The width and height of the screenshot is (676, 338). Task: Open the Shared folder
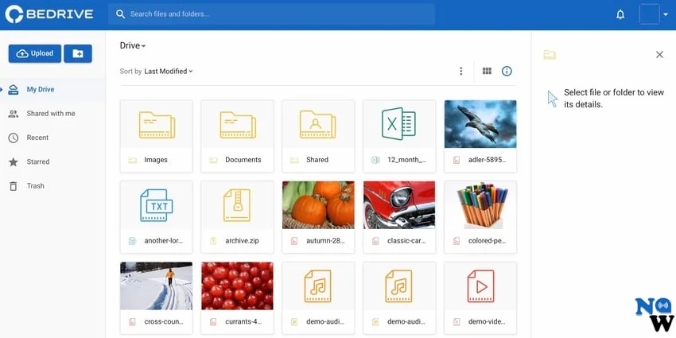[318, 135]
